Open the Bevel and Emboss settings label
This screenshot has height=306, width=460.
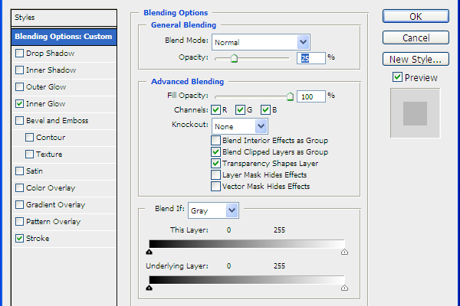coord(58,121)
